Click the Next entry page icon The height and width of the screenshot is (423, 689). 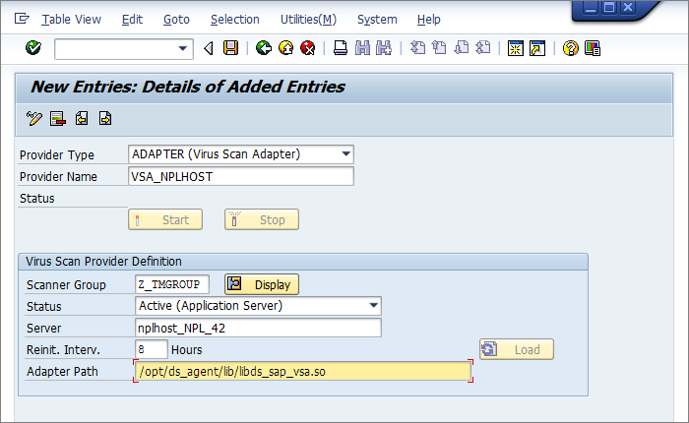(x=104, y=119)
